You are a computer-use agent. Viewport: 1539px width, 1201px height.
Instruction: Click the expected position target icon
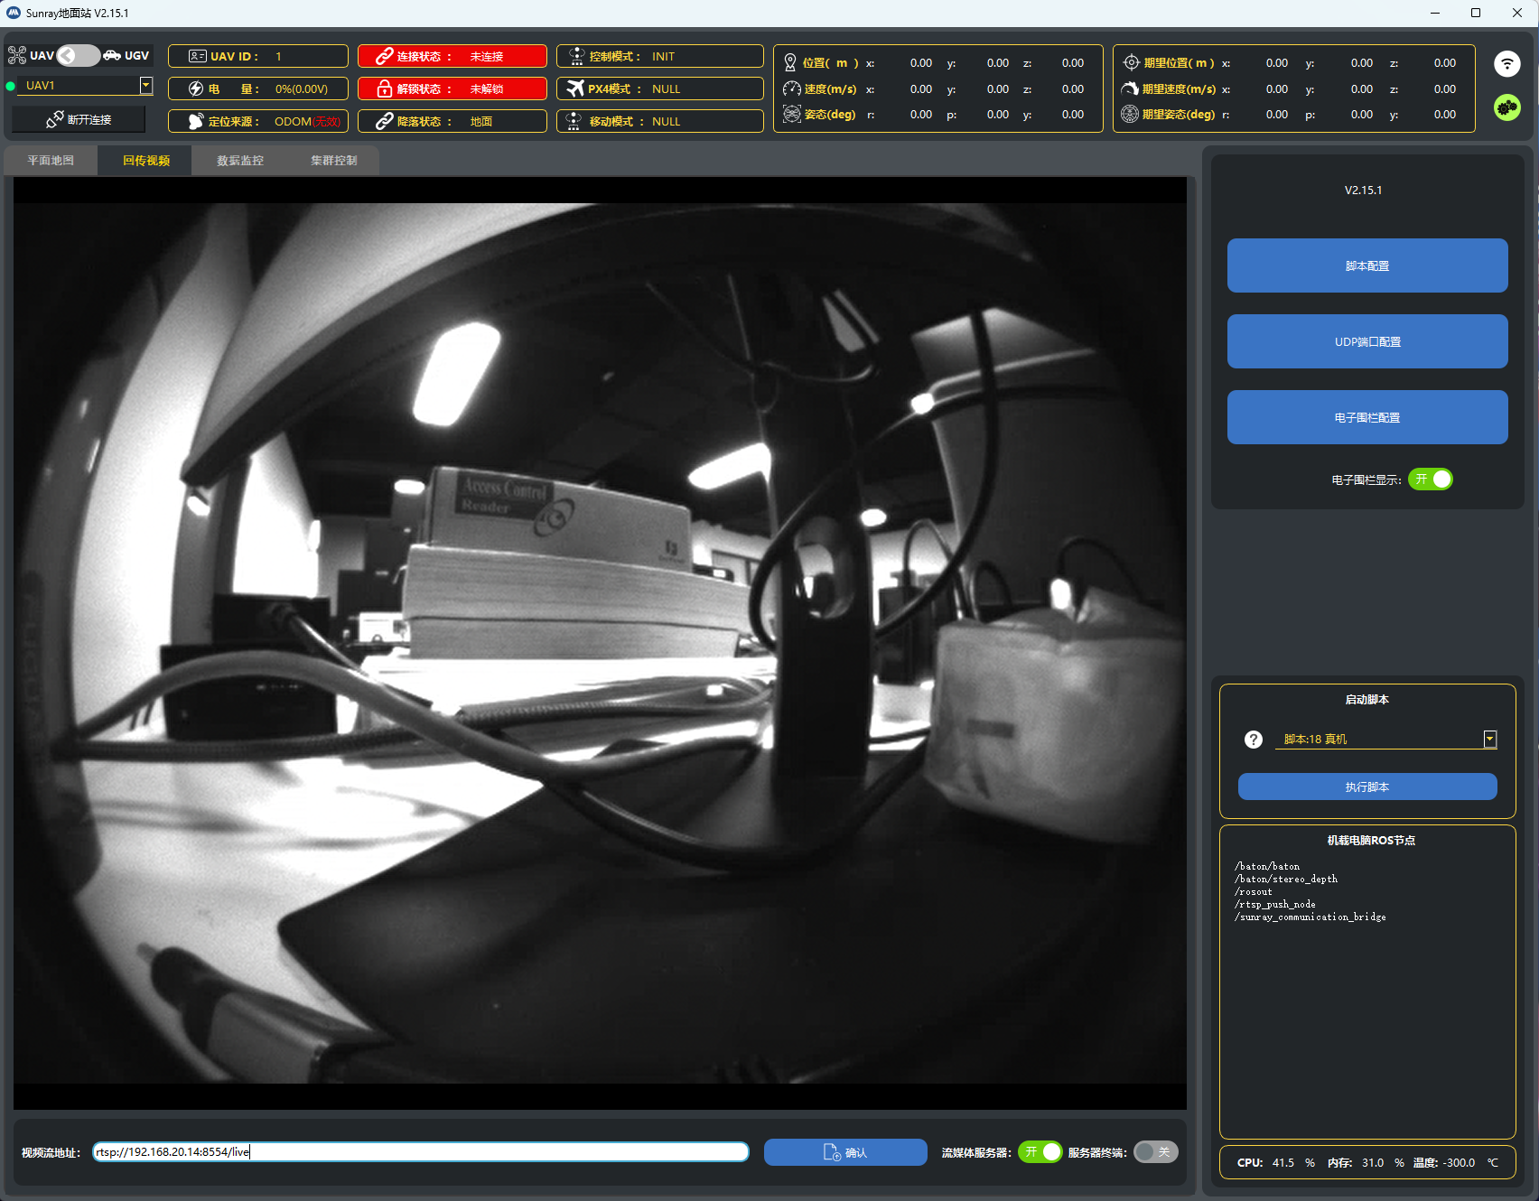1131,62
